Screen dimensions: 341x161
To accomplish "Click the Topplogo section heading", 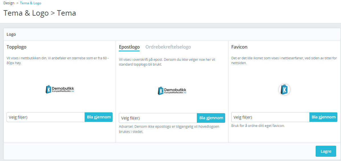I will coord(17,47).
